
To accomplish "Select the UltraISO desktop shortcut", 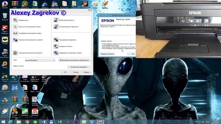I will tap(5, 4).
